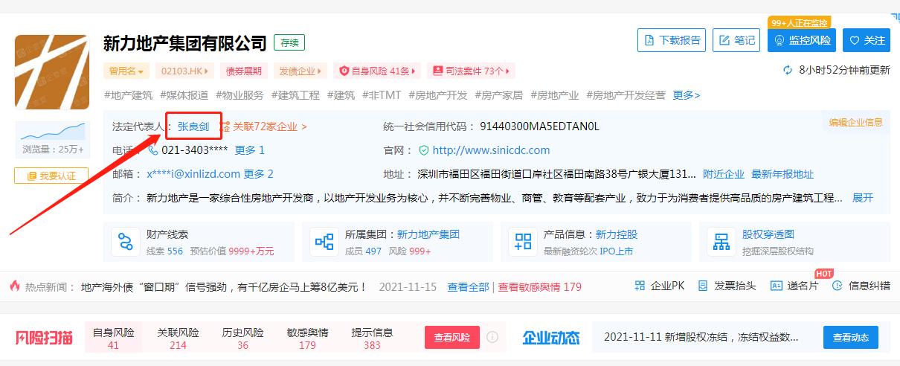Open 风险 999+ group risk count
This screenshot has height=366, width=900.
(x=410, y=251)
